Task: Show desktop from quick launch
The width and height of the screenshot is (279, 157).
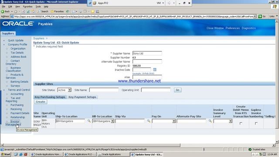Action: (x=16, y=154)
